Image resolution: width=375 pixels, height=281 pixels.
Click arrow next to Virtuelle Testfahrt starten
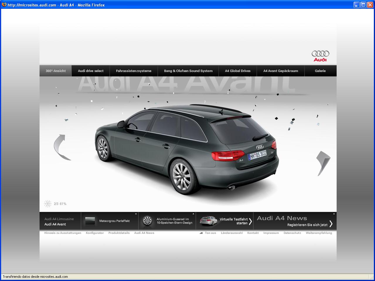[x=250, y=221]
